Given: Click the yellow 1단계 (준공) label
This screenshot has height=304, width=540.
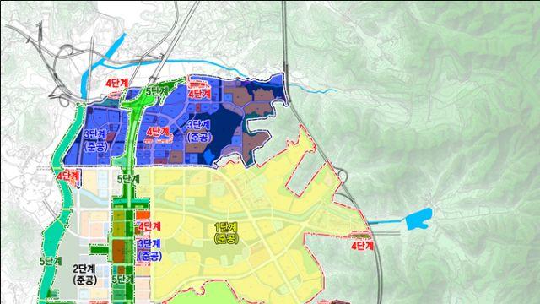Looking at the screenshot, I should point(226,233).
